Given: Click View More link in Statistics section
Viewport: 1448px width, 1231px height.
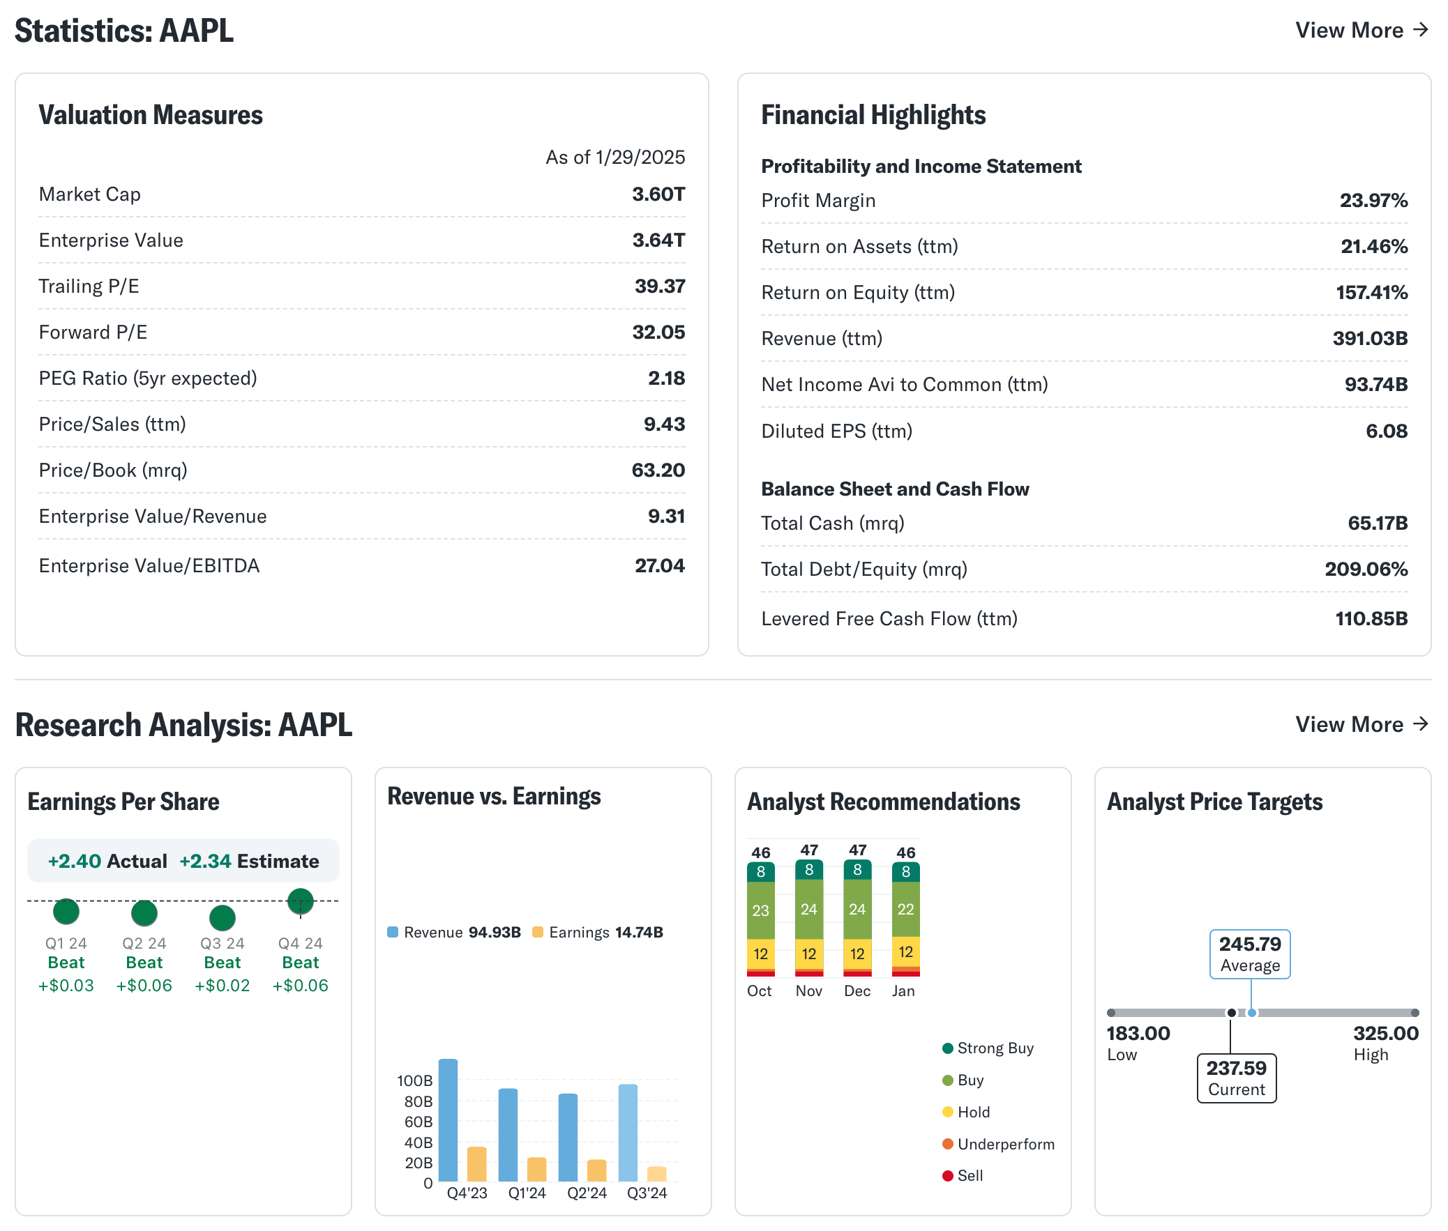Looking at the screenshot, I should click(x=1361, y=30).
